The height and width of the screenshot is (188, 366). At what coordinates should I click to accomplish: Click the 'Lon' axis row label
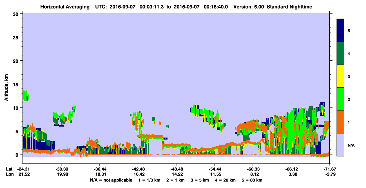coord(10,174)
